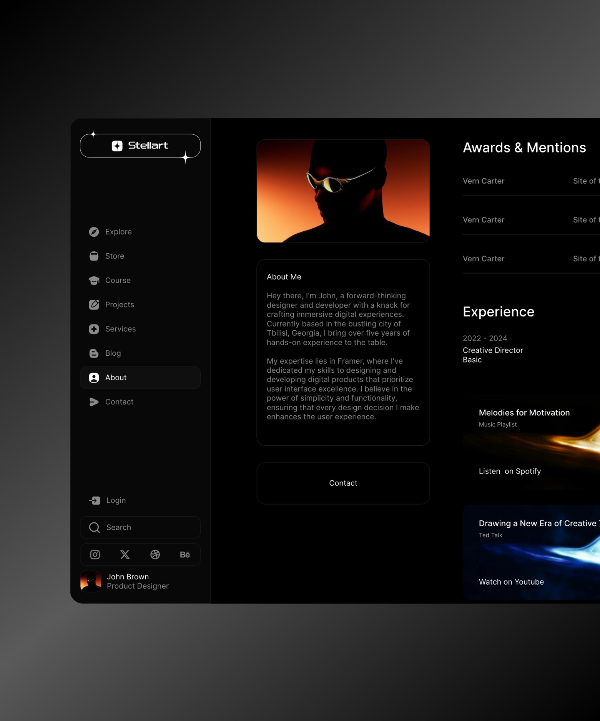The width and height of the screenshot is (600, 721).
Task: Click the Awards & Mentions heading
Action: coord(524,148)
